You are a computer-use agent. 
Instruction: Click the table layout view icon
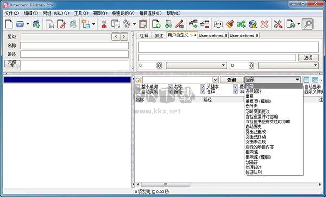click(306, 80)
